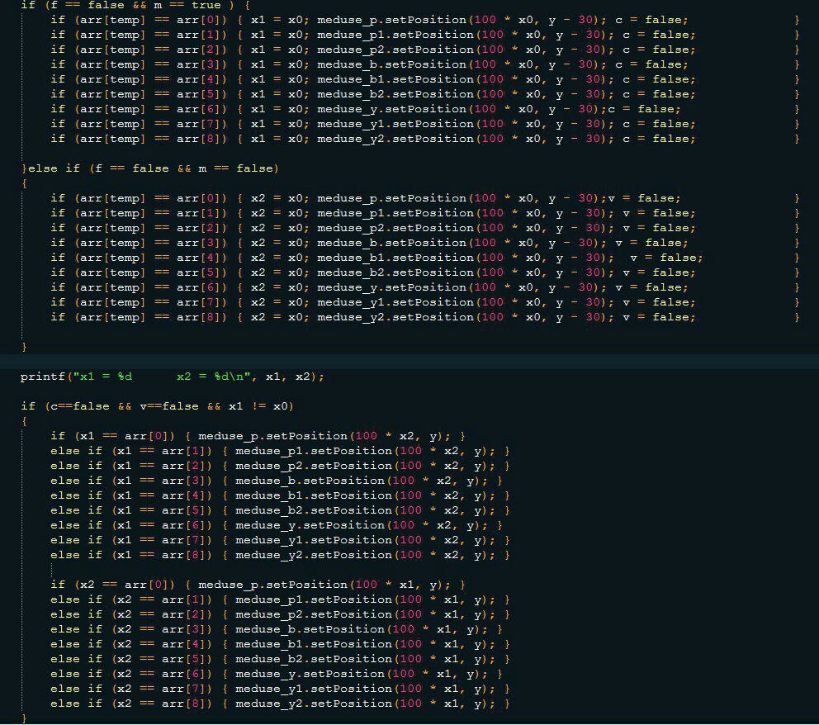Click the "if (f == false && m == true )" condition
Viewport: 819px width, 725px height.
point(135,5)
